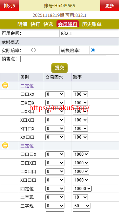119x212 pixels.
Task: Submit the form with 提交
Action: point(59,68)
